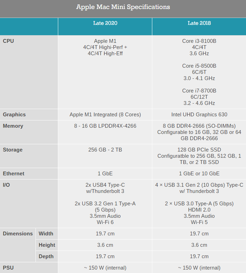The width and height of the screenshot is (246, 273).
Task: Click '2 × USB 3.0 Type-A (5 Gbps)' line
Action: (x=199, y=204)
